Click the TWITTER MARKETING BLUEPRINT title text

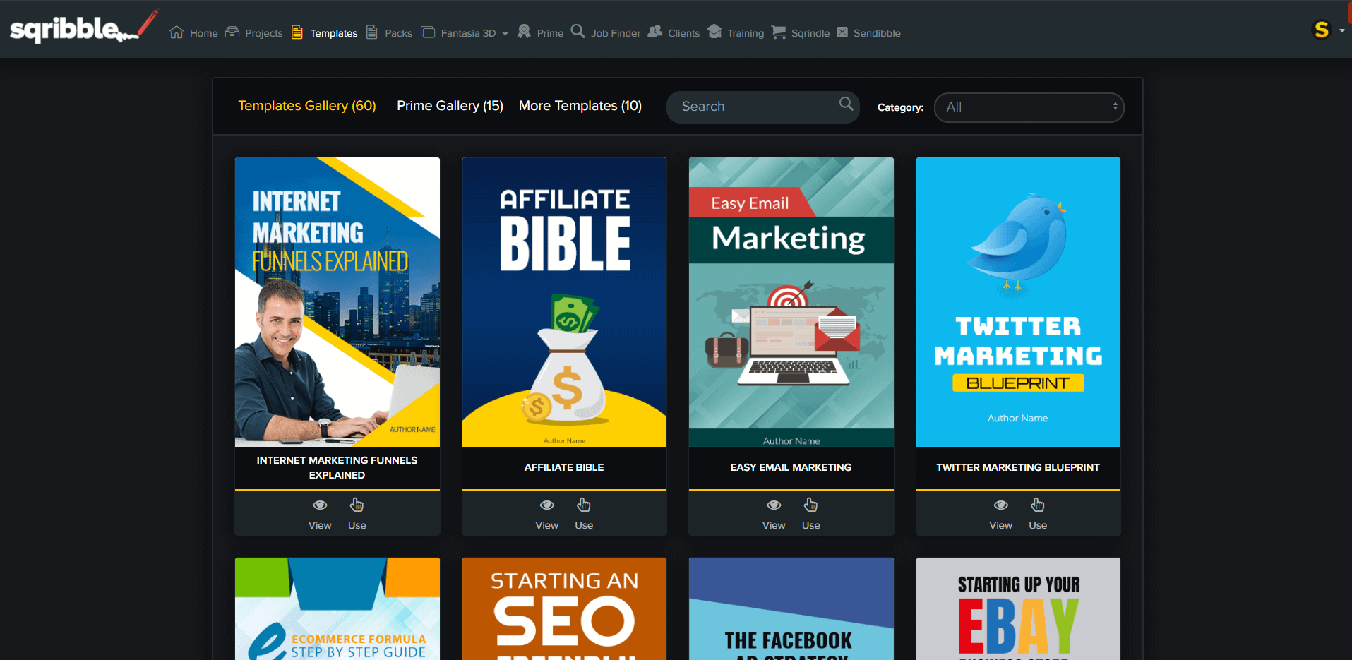pos(1018,467)
